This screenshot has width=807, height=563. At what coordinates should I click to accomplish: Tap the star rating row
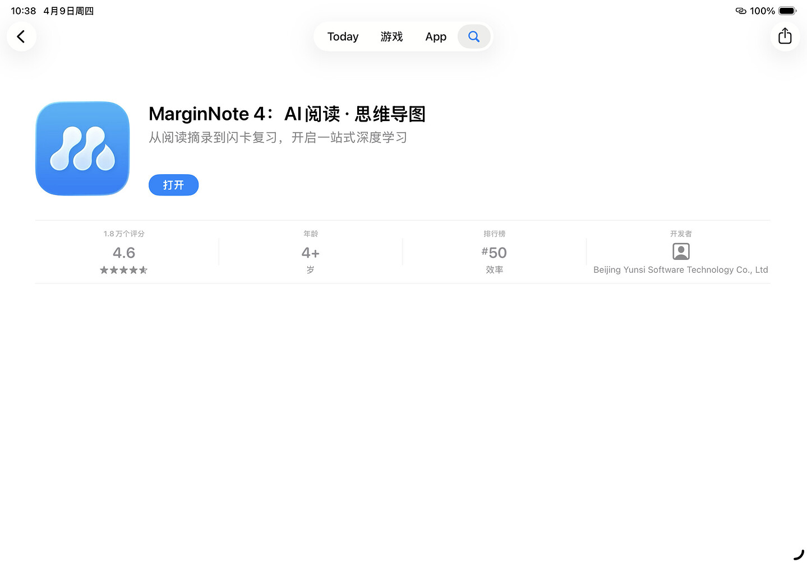tap(124, 270)
